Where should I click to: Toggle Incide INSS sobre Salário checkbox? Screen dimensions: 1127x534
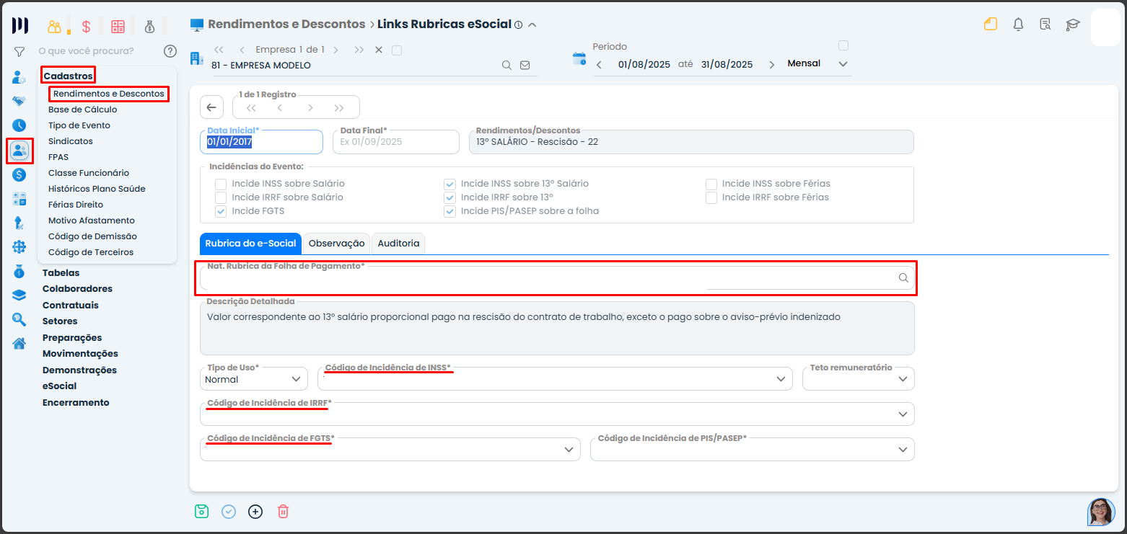coord(221,184)
